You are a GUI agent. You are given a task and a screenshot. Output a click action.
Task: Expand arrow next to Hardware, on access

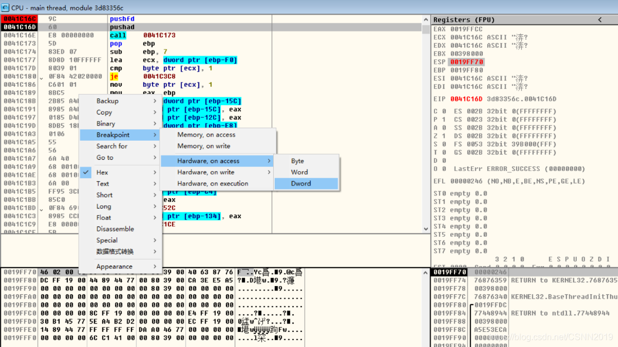269,161
